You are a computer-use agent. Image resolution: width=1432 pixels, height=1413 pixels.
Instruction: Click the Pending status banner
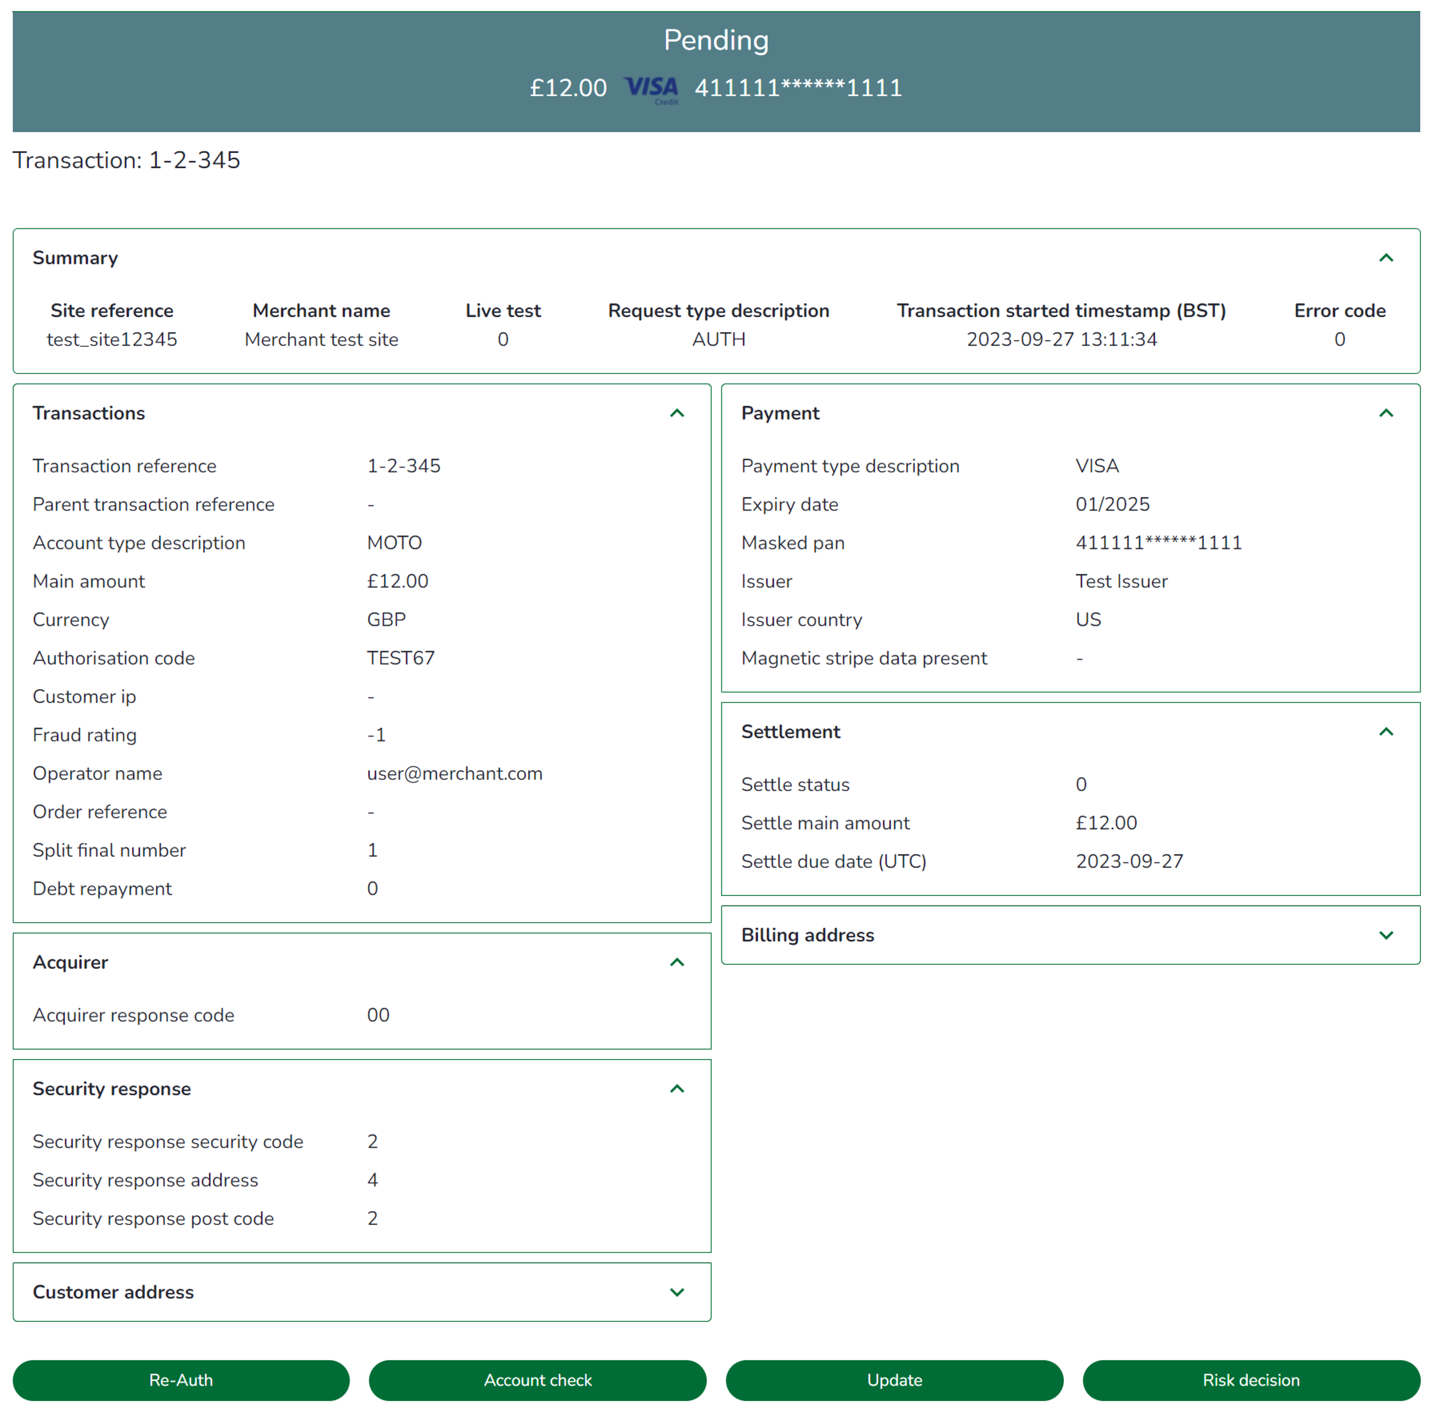point(716,41)
